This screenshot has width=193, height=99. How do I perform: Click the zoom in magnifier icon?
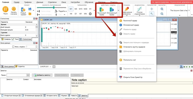pyautogui.click(x=162, y=9)
